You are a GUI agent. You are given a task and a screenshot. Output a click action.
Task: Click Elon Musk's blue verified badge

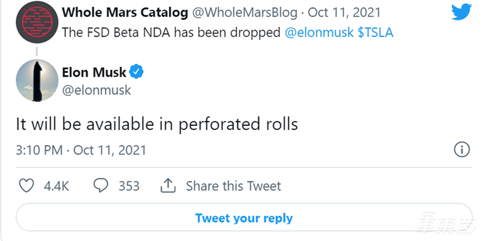click(x=137, y=72)
